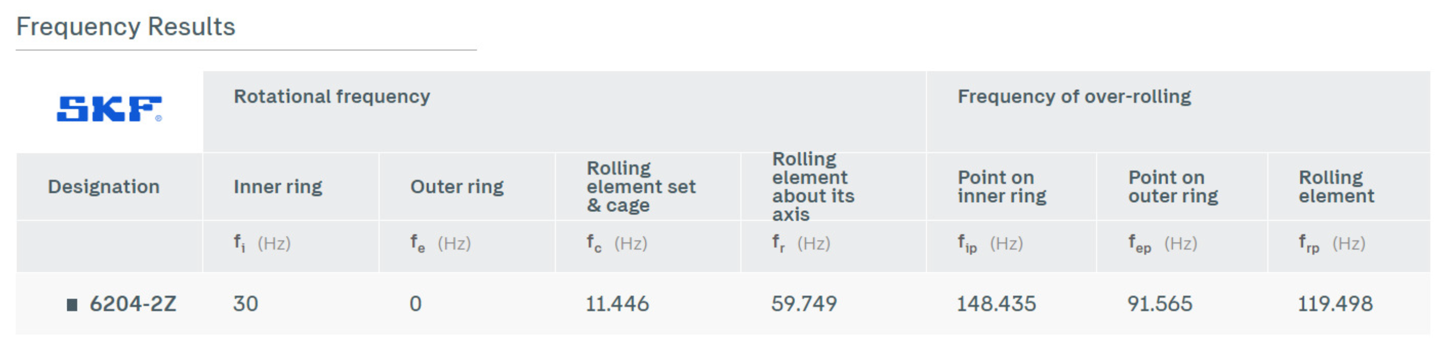Open the 6204-2Z designation entry

(x=133, y=304)
